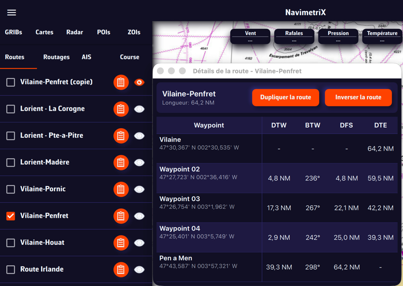The image size is (403, 286).
Task: Open details icon for Vilaine-Houat route
Action: coord(121,243)
